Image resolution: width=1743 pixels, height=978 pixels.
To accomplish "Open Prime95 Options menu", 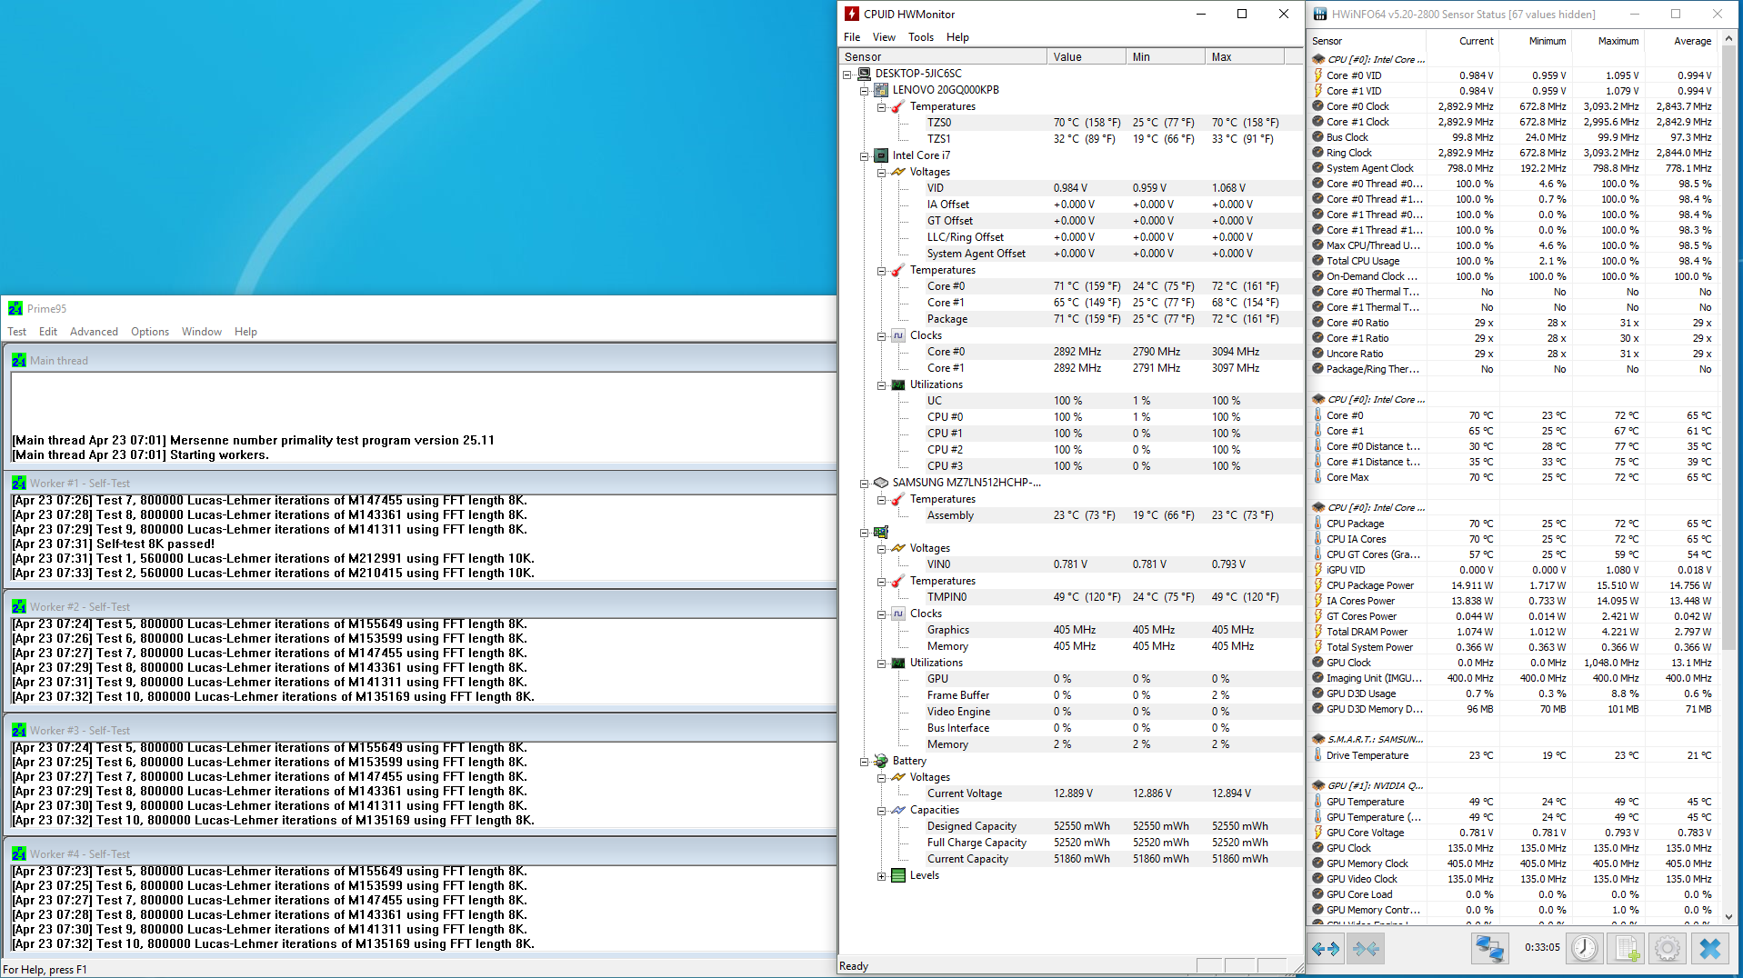I will 150,332.
